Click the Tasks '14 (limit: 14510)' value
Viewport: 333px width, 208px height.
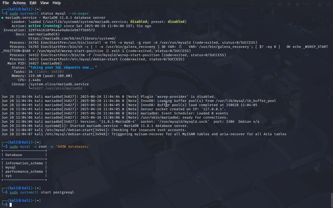point(46,72)
